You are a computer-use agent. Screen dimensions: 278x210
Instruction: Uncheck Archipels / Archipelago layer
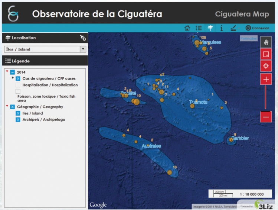point(18,120)
